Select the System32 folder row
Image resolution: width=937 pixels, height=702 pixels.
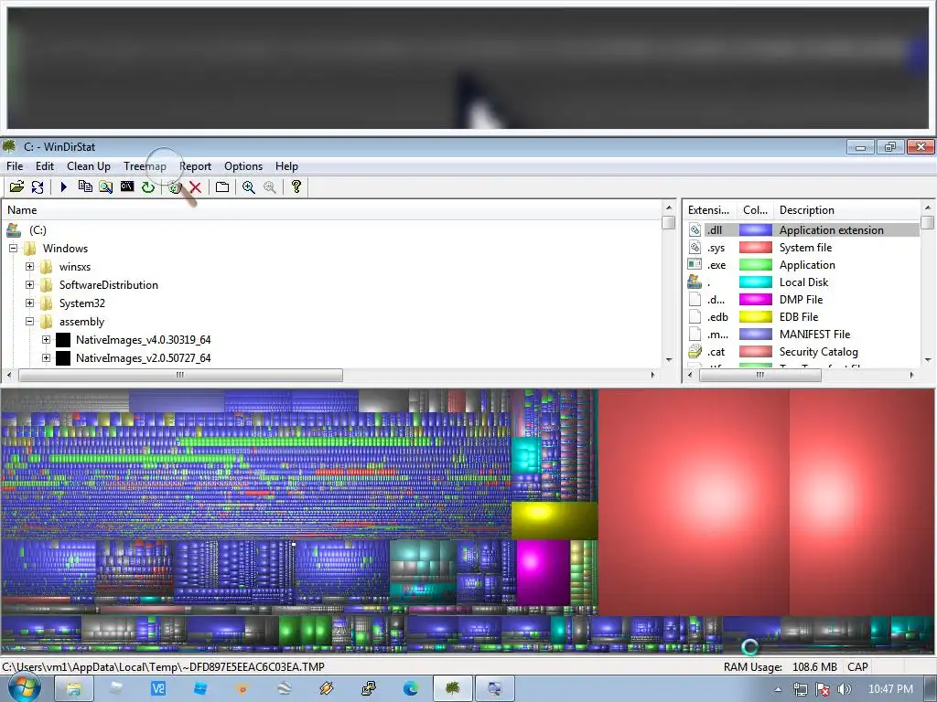pyautogui.click(x=81, y=303)
